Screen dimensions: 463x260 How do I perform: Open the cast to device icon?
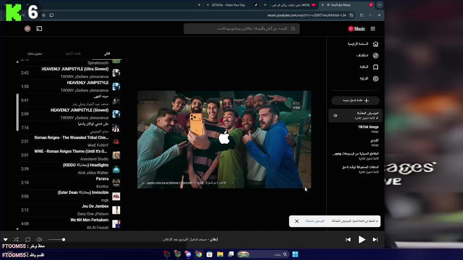point(39,29)
